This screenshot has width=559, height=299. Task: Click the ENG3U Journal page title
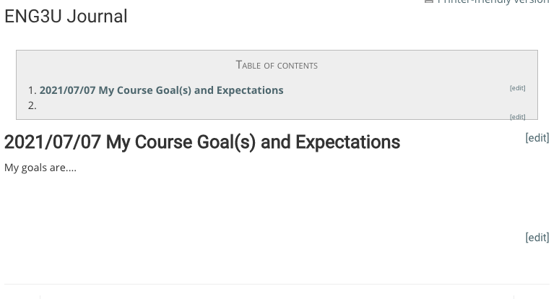point(66,17)
